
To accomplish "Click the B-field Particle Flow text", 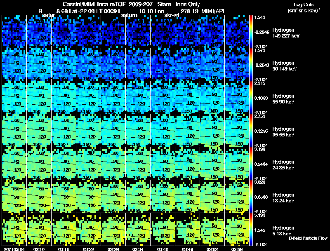I will 308,238.
